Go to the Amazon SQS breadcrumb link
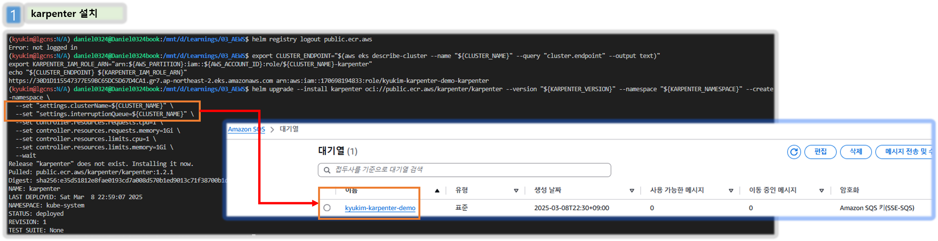Screen dimensions: 938x241 coord(246,129)
